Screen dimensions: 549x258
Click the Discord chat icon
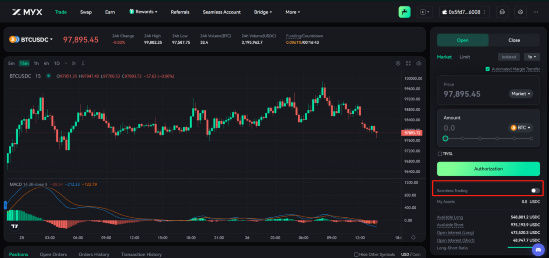(x=539, y=249)
